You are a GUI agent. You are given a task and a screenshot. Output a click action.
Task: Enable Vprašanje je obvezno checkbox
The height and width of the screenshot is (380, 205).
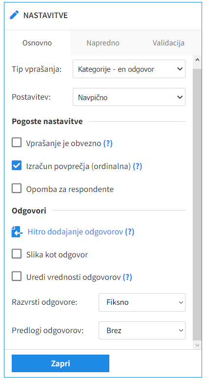pos(17,143)
